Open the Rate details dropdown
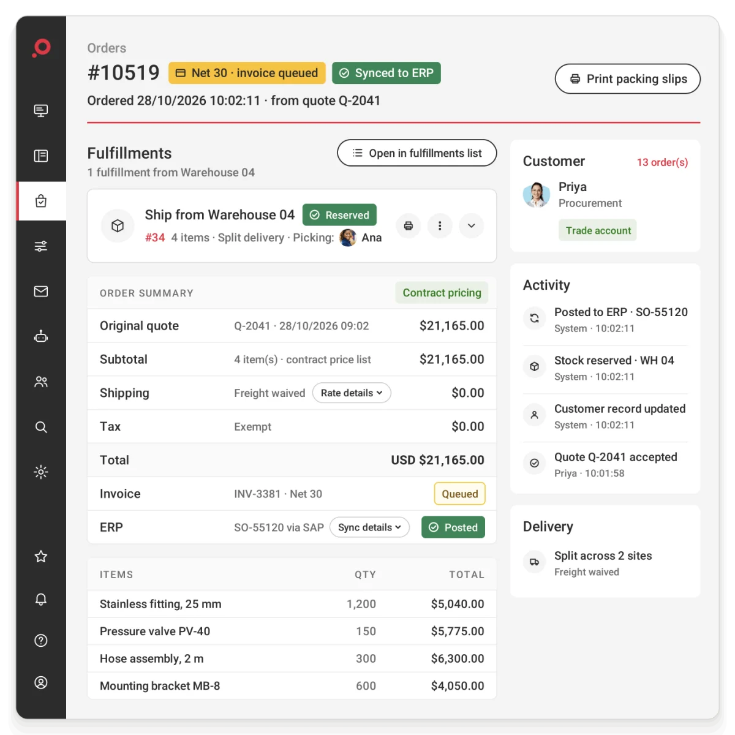 pos(352,393)
